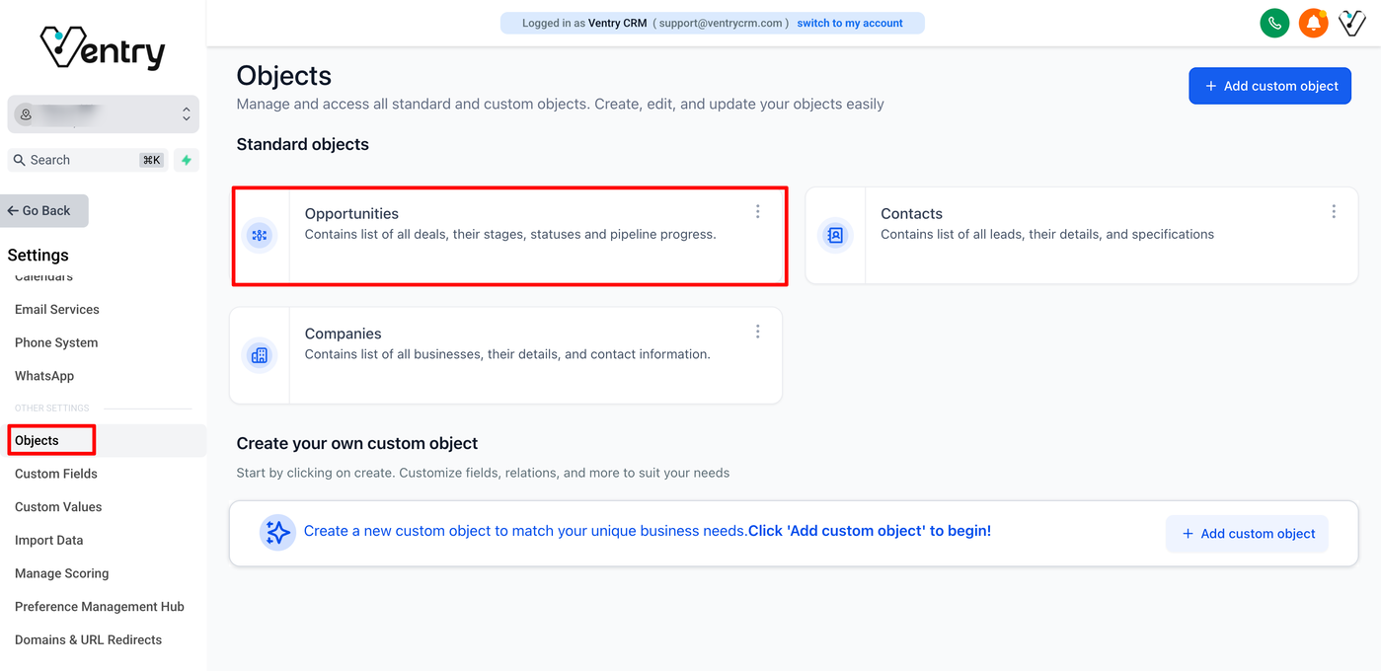Open the Contacts three-dot menu
This screenshot has width=1381, height=671.
pyautogui.click(x=1334, y=211)
